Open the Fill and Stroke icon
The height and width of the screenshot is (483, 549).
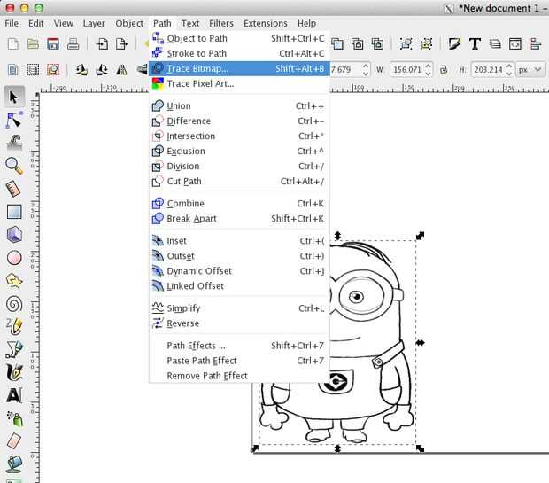[454, 44]
